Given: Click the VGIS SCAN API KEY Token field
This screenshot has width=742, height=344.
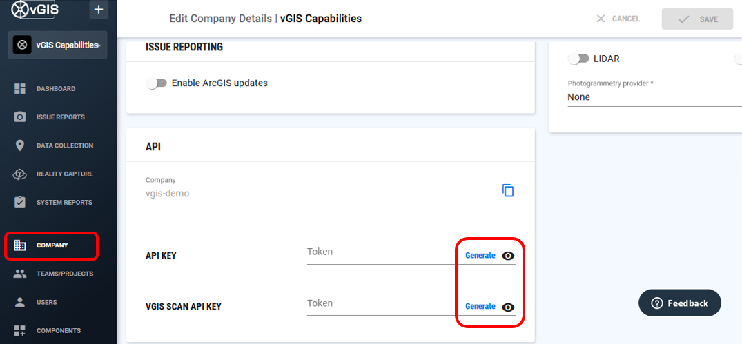Looking at the screenshot, I should point(383,303).
